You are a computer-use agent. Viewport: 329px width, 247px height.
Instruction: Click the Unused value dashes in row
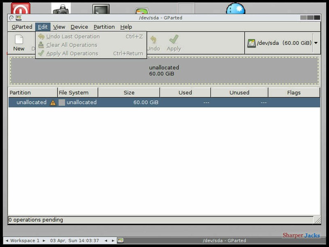pyautogui.click(x=264, y=102)
